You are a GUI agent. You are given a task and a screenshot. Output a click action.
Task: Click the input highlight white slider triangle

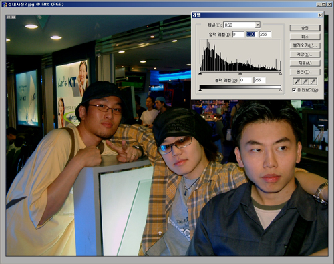(x=280, y=73)
